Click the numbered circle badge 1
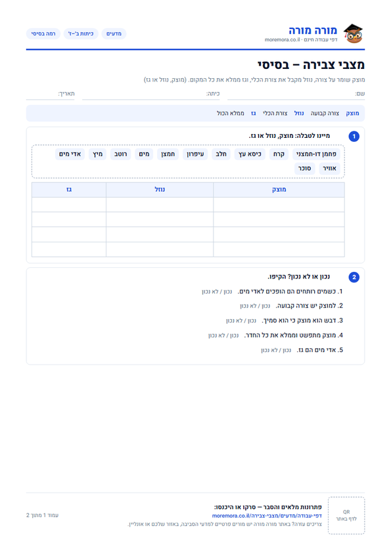 [354, 136]
